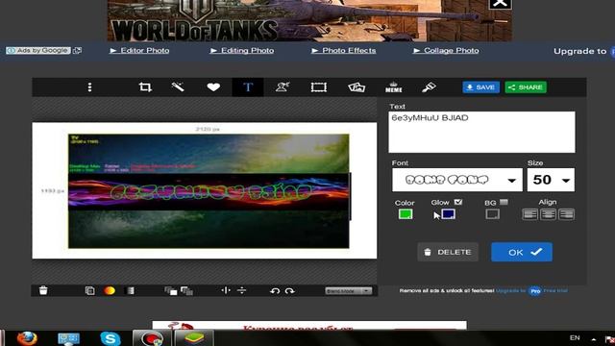Click inside the Text input box
Viewport: 615px width, 346px height.
pos(481,133)
